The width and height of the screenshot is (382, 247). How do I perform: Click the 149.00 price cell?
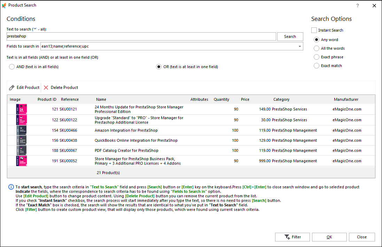click(265, 109)
